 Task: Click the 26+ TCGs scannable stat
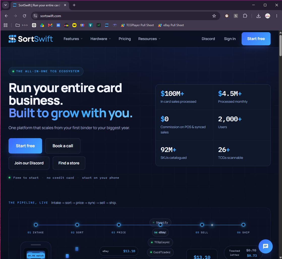click(242, 153)
